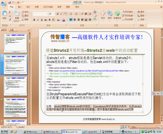Switch to the Review (审阅) tab
This screenshot has height=134, width=163.
click(x=59, y=7)
